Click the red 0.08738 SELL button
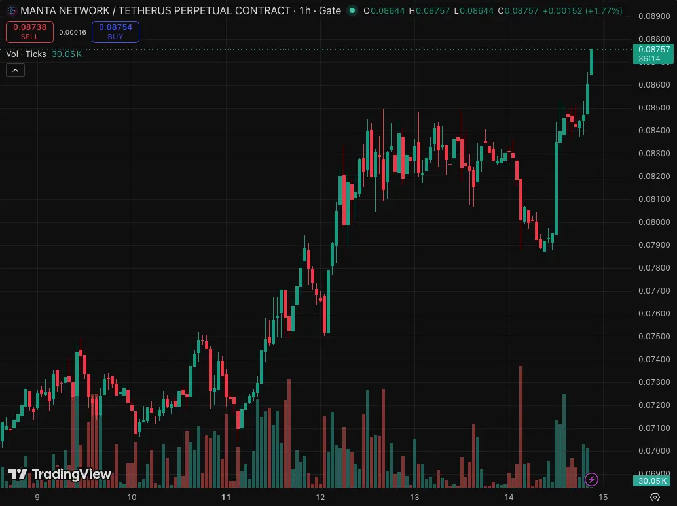This screenshot has width=677, height=506. (30, 32)
